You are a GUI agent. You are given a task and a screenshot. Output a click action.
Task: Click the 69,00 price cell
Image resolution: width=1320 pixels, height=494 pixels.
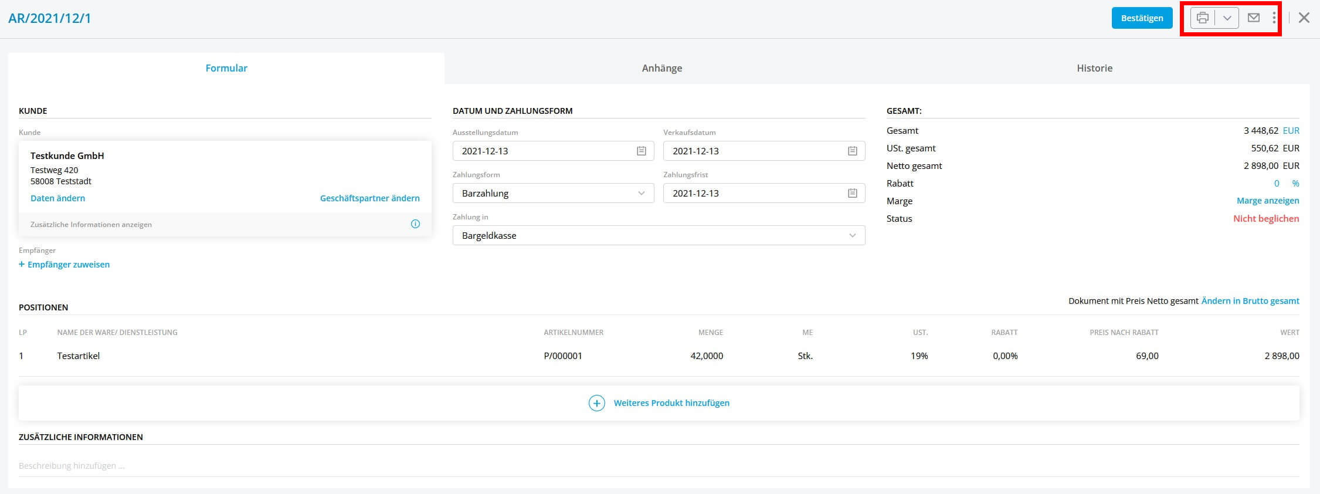click(1147, 356)
